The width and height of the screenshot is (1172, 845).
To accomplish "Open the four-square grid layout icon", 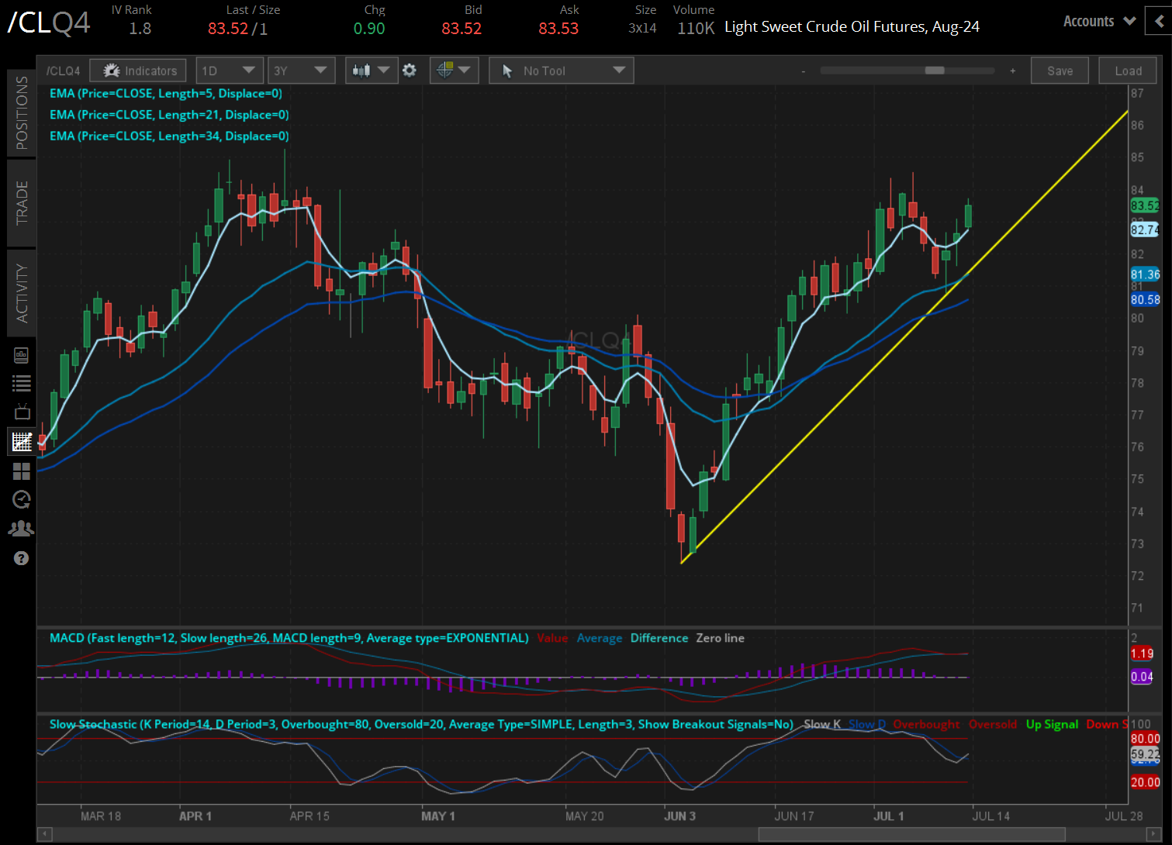I will pos(21,471).
